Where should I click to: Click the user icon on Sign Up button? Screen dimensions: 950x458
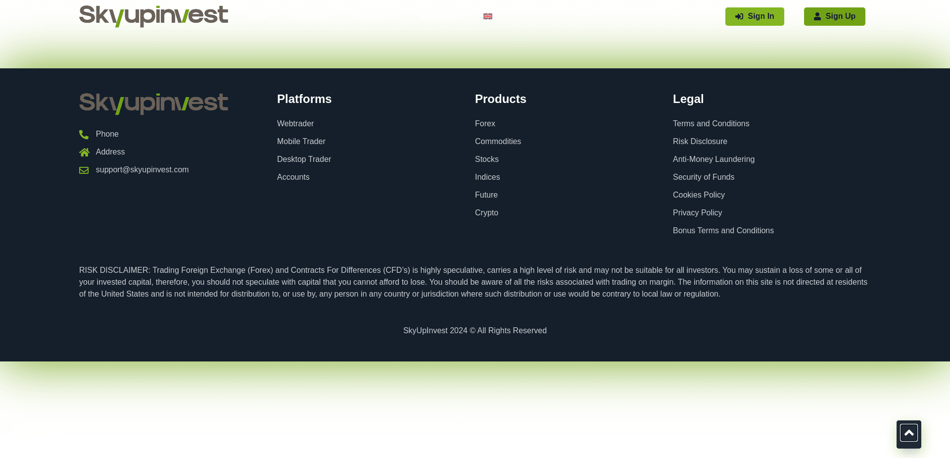[817, 16]
